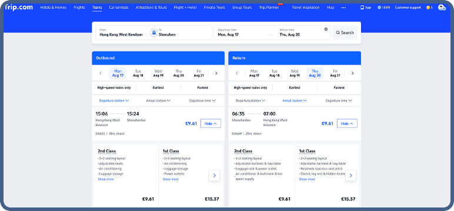454x211 pixels.
Task: Open Trip.Planner
Action: [x=269, y=8]
